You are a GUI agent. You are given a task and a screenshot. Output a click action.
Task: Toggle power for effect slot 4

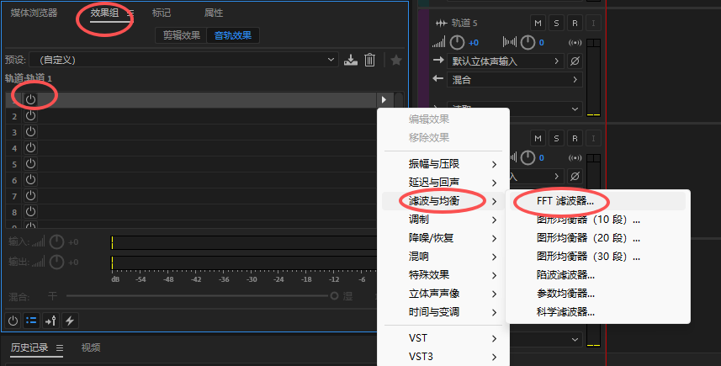click(x=30, y=148)
